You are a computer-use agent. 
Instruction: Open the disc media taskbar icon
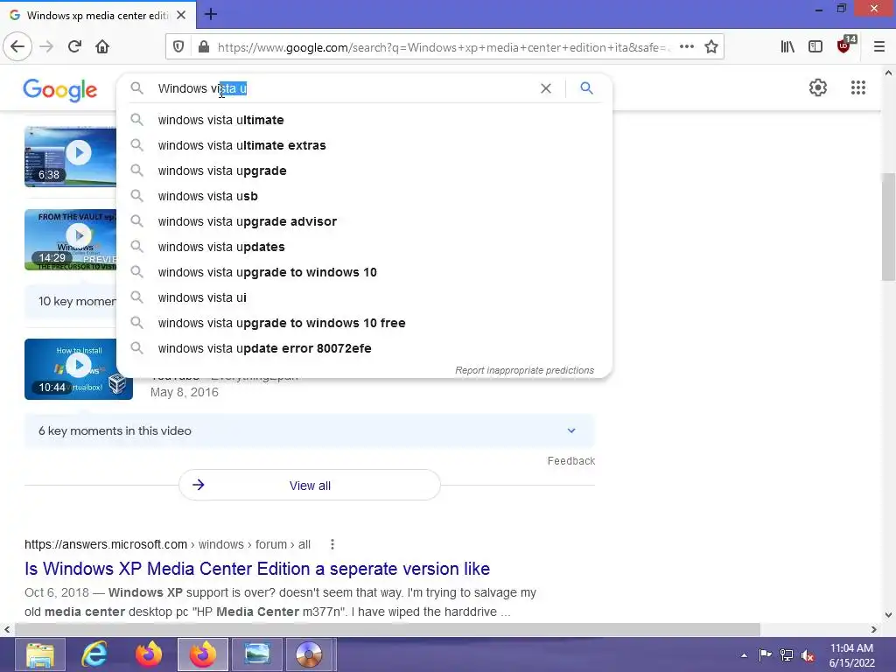pos(309,654)
